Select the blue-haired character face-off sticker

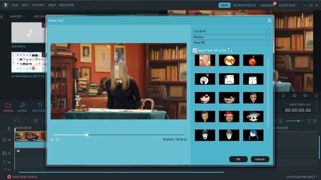(253, 135)
